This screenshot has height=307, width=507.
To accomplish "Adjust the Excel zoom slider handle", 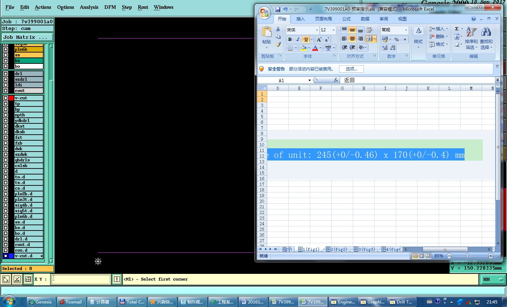I will [x=467, y=256].
